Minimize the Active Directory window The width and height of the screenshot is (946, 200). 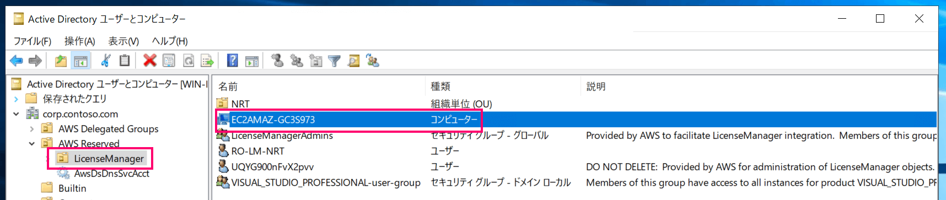coord(842,18)
